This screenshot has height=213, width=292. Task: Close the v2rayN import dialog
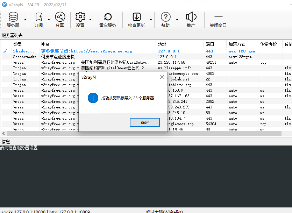[162, 77]
